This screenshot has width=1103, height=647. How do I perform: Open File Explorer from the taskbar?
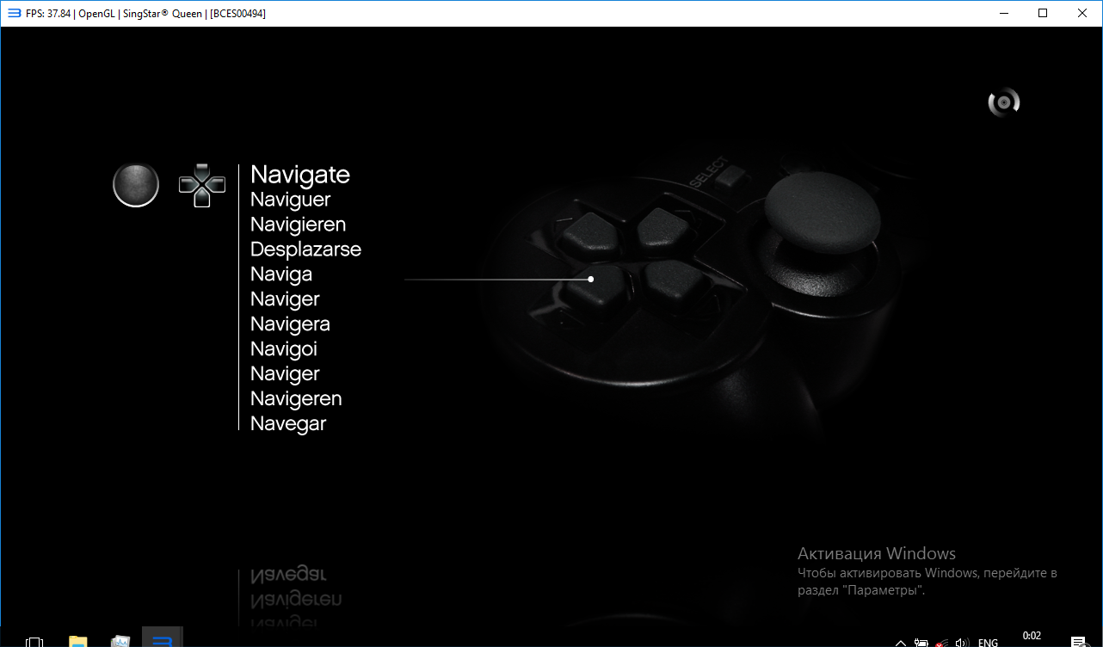[78, 640]
